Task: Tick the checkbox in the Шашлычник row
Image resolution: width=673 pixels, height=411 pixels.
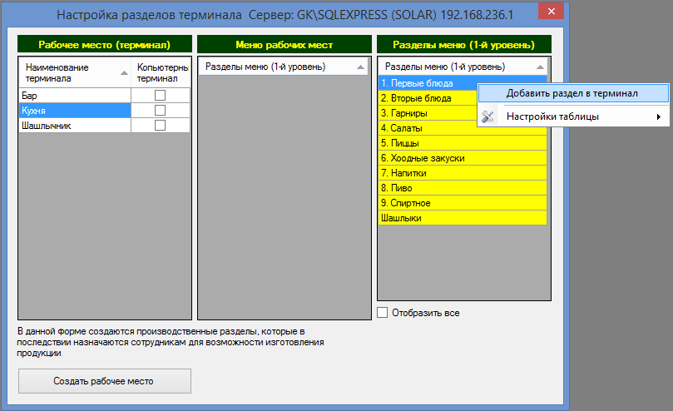Action: (160, 125)
